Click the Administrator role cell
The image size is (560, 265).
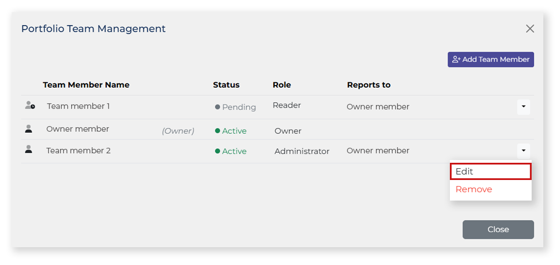pos(302,152)
